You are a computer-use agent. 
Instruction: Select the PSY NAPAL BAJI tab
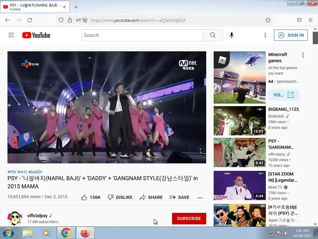coord(35,7)
